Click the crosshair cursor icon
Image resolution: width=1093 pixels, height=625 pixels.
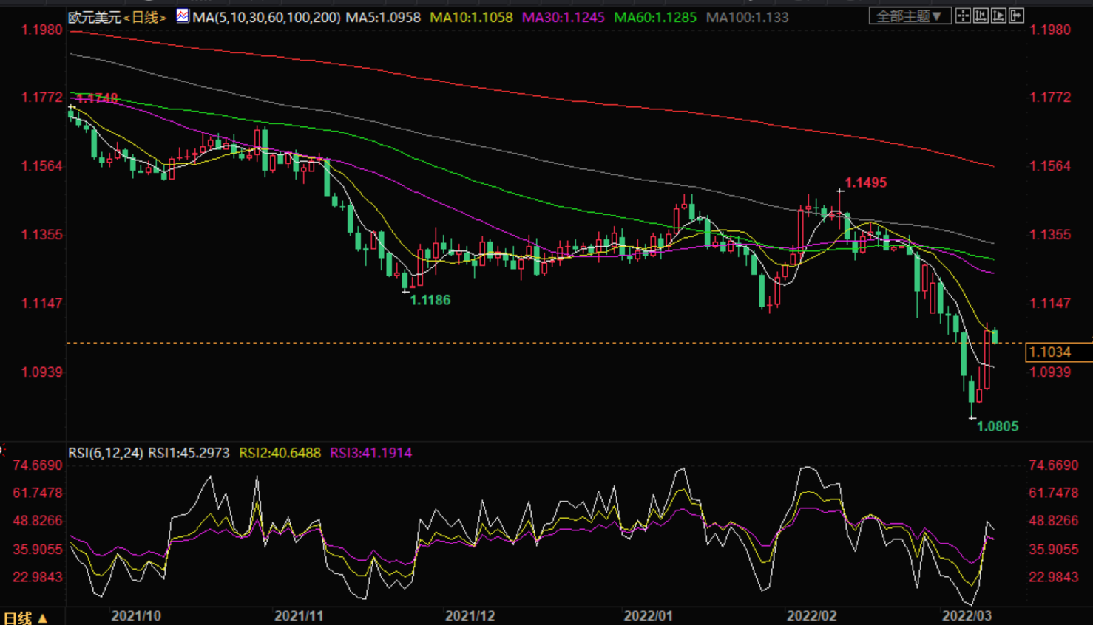coord(963,16)
